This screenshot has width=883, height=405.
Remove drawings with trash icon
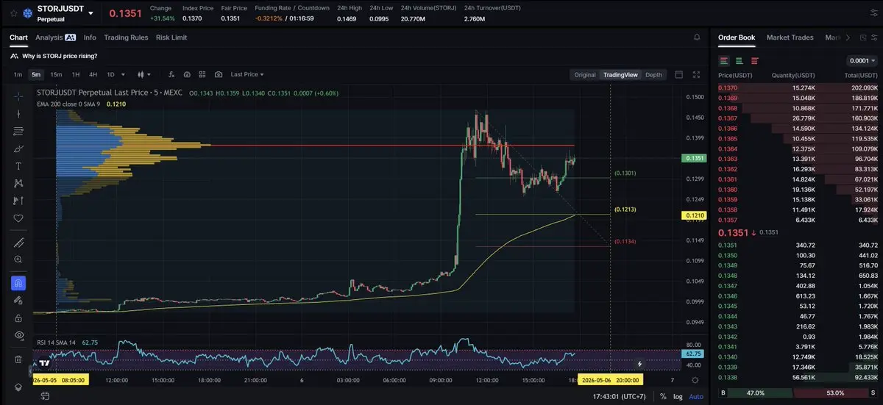point(18,359)
